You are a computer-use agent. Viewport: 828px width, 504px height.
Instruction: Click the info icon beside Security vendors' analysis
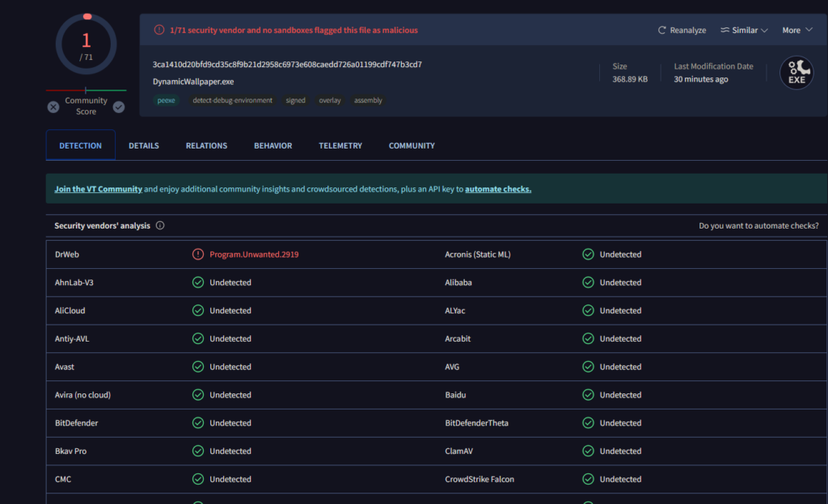point(160,225)
